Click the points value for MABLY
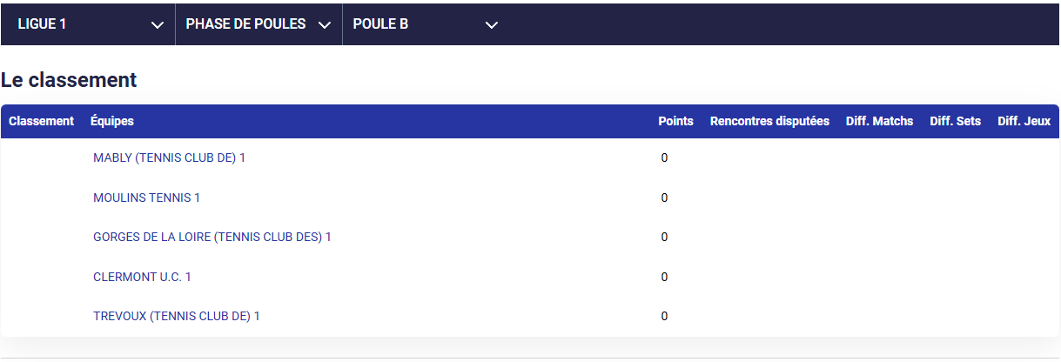 coord(664,158)
